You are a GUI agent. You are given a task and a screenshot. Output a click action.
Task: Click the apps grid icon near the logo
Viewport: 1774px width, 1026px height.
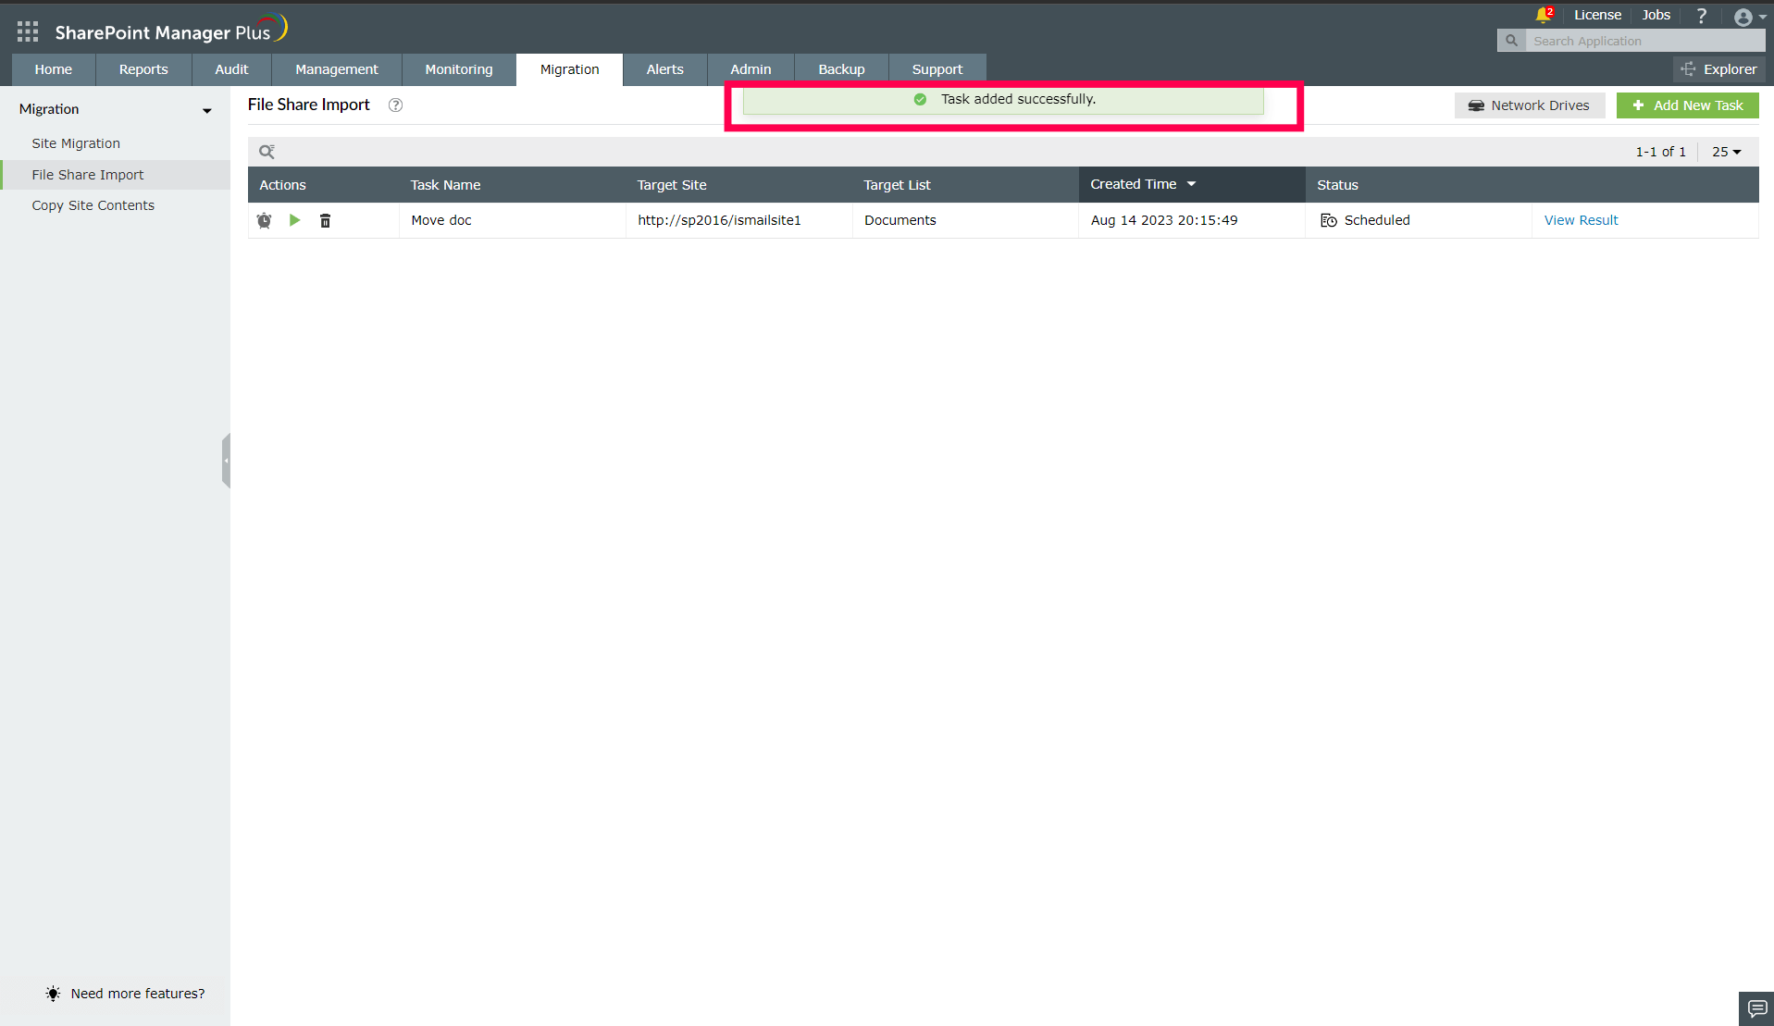tap(27, 31)
